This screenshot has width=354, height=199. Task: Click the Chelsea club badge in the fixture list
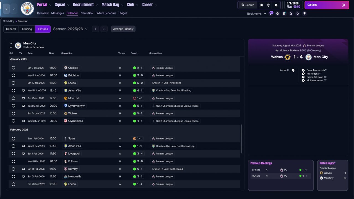[66, 68]
